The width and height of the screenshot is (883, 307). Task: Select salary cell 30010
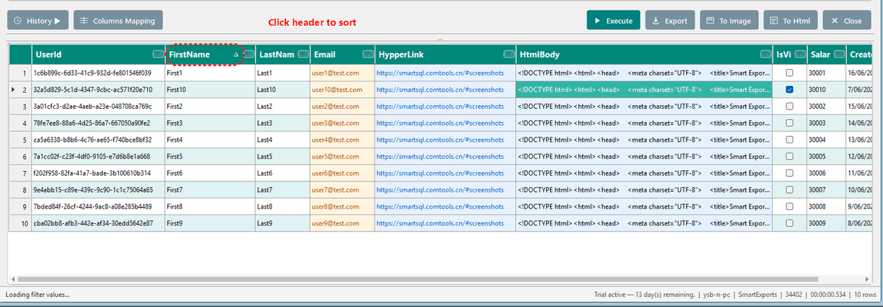[x=826, y=90]
